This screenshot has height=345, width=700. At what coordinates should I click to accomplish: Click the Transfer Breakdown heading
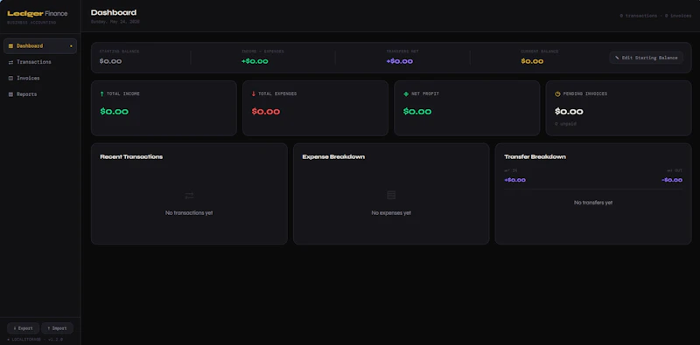coord(535,157)
